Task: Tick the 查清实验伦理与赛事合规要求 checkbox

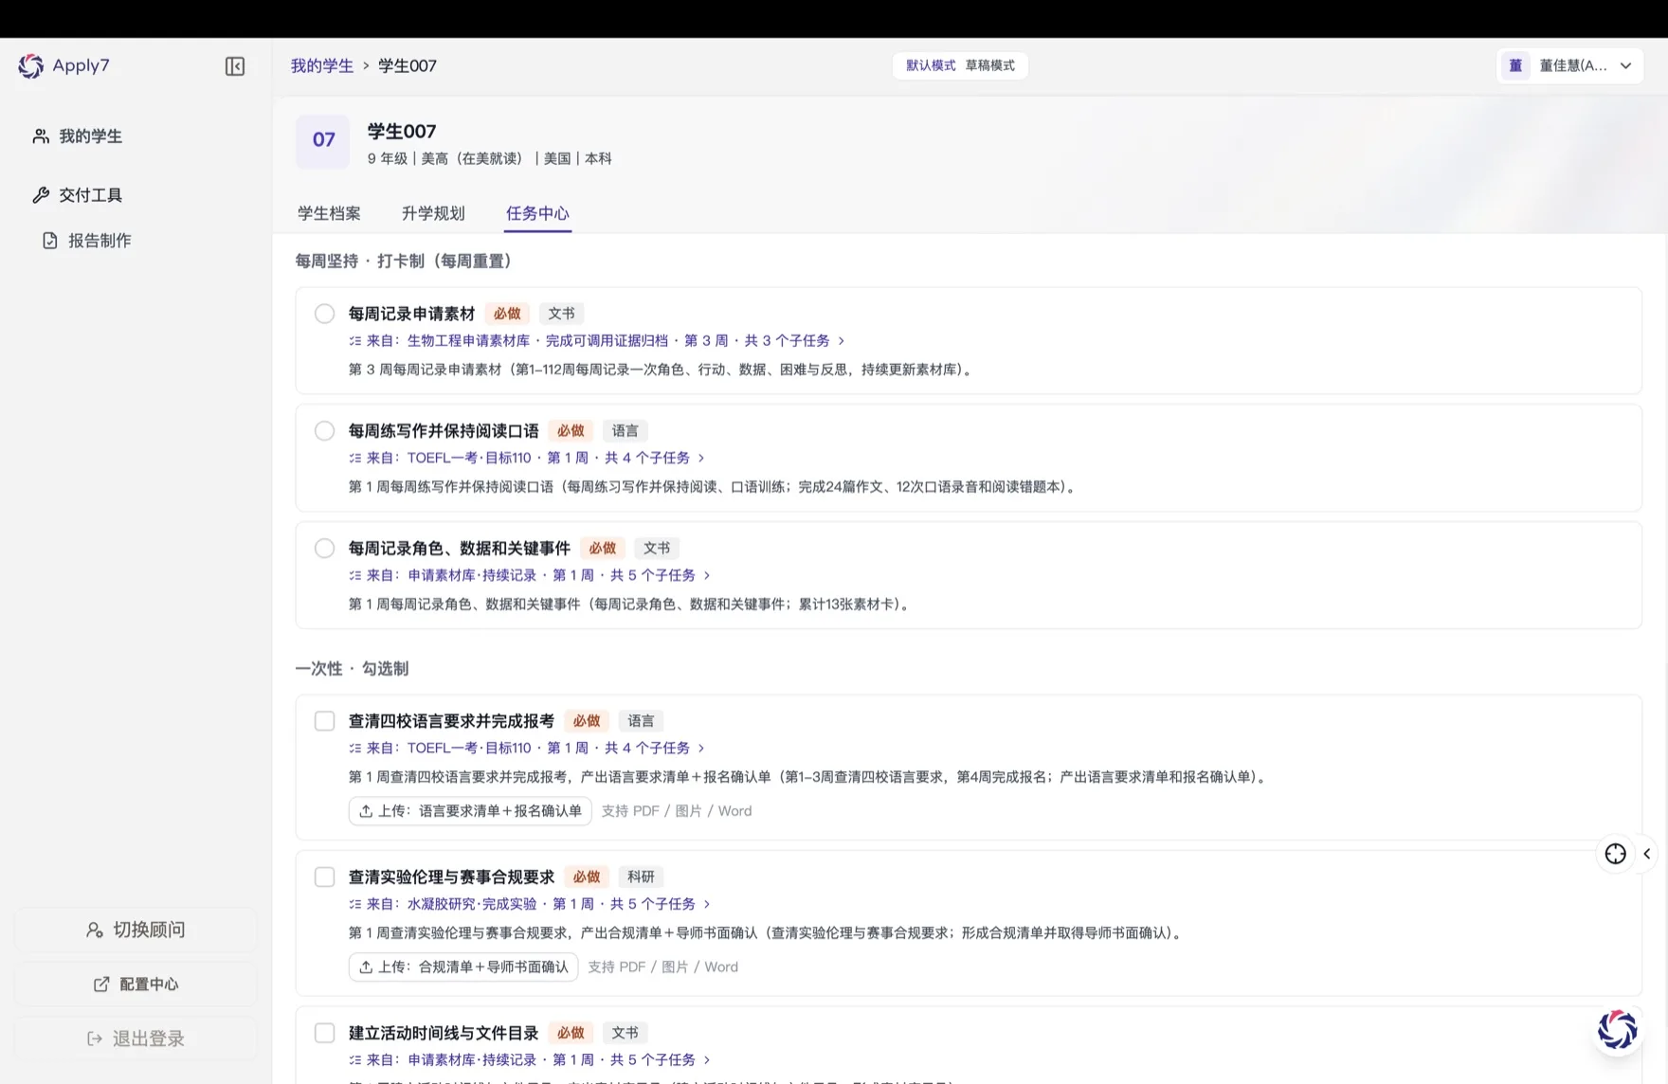Action: [325, 877]
